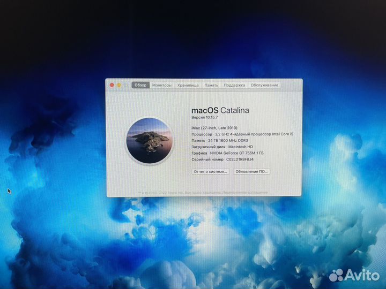This screenshot has width=386, height=289.
Task: Open the Мониторы tab
Action: tap(162, 85)
